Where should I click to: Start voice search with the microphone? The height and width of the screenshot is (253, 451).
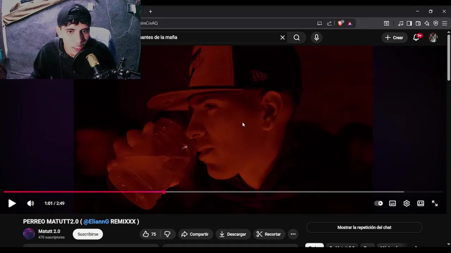tap(316, 38)
